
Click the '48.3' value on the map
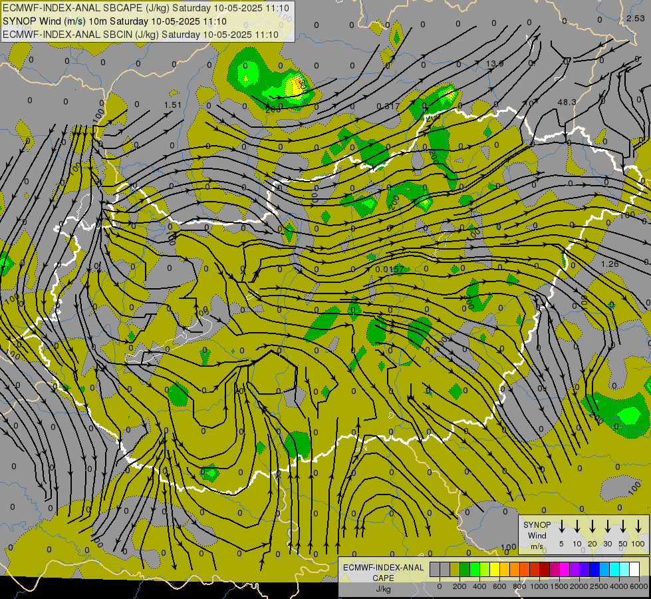(567, 102)
